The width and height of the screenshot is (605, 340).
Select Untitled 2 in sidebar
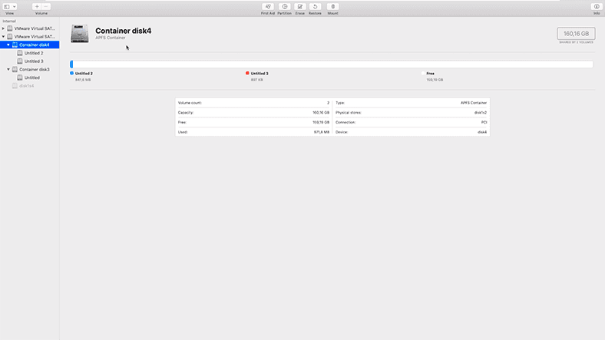point(34,53)
